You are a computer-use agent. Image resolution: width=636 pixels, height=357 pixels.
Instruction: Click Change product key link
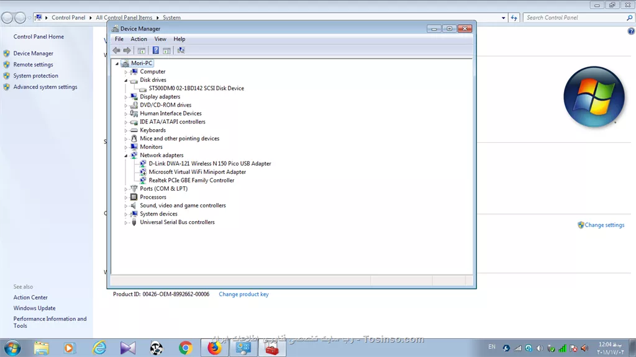pyautogui.click(x=243, y=294)
